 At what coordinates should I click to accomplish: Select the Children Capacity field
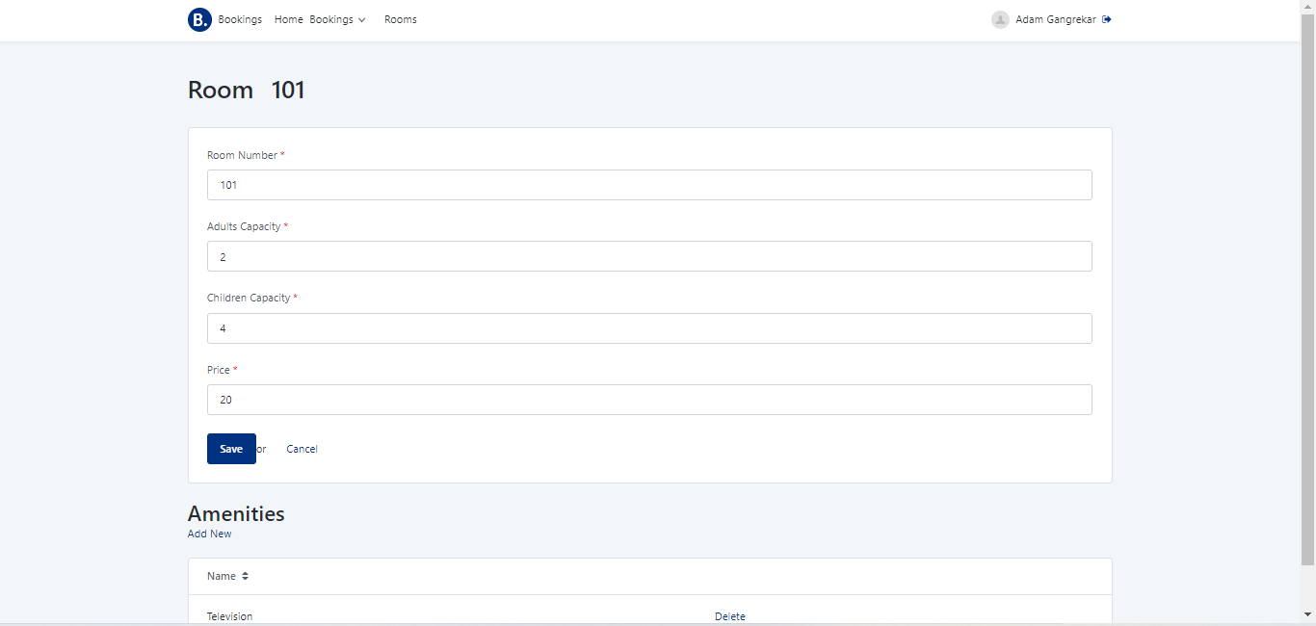[649, 328]
